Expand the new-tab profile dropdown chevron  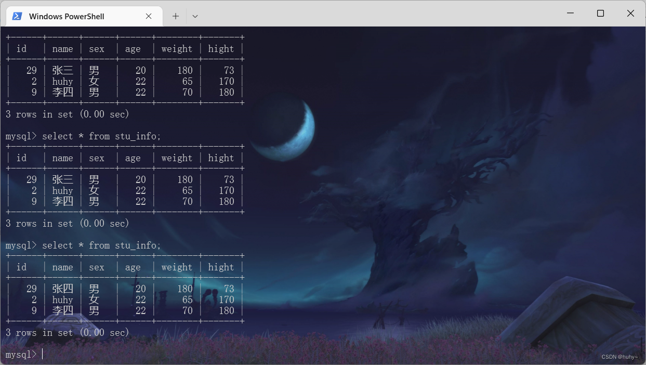tap(195, 16)
